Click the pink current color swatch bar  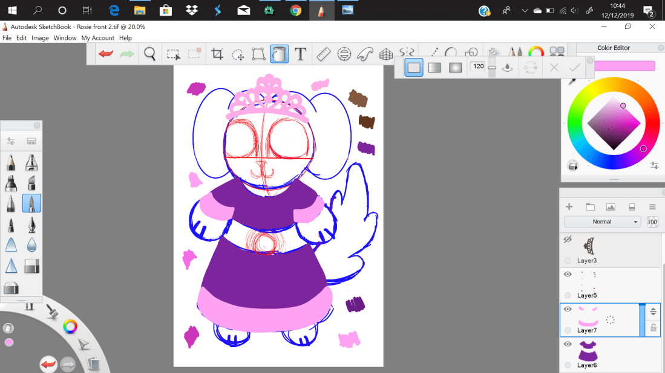coord(624,66)
